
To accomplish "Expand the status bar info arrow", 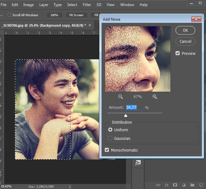I will coord(70,187).
